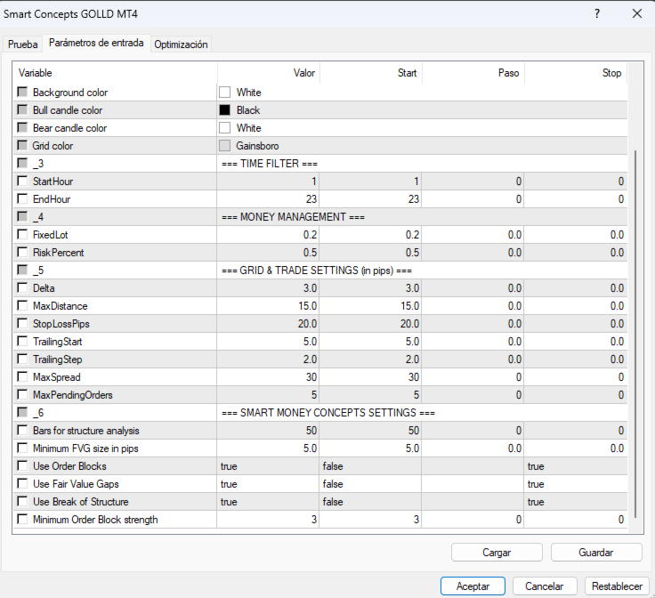
Task: Edit the EndHour Valor field showing 23
Action: pos(268,199)
